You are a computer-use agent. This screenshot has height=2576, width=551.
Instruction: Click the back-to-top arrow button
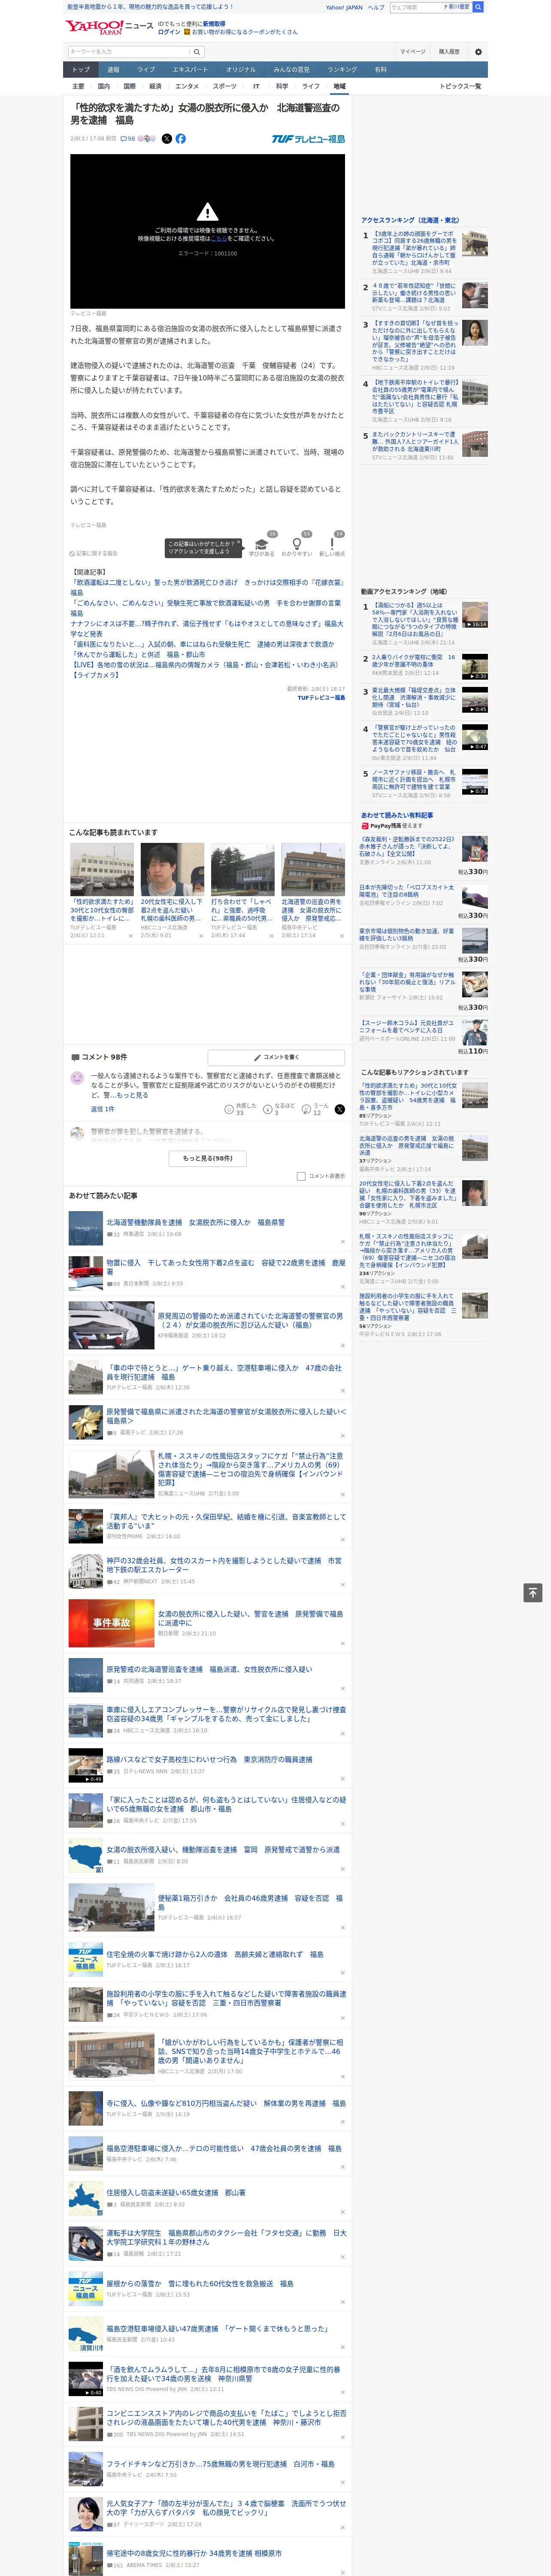533,1592
